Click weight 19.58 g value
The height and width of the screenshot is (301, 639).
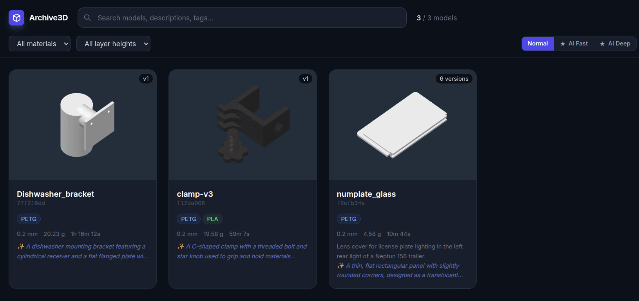pyautogui.click(x=213, y=234)
